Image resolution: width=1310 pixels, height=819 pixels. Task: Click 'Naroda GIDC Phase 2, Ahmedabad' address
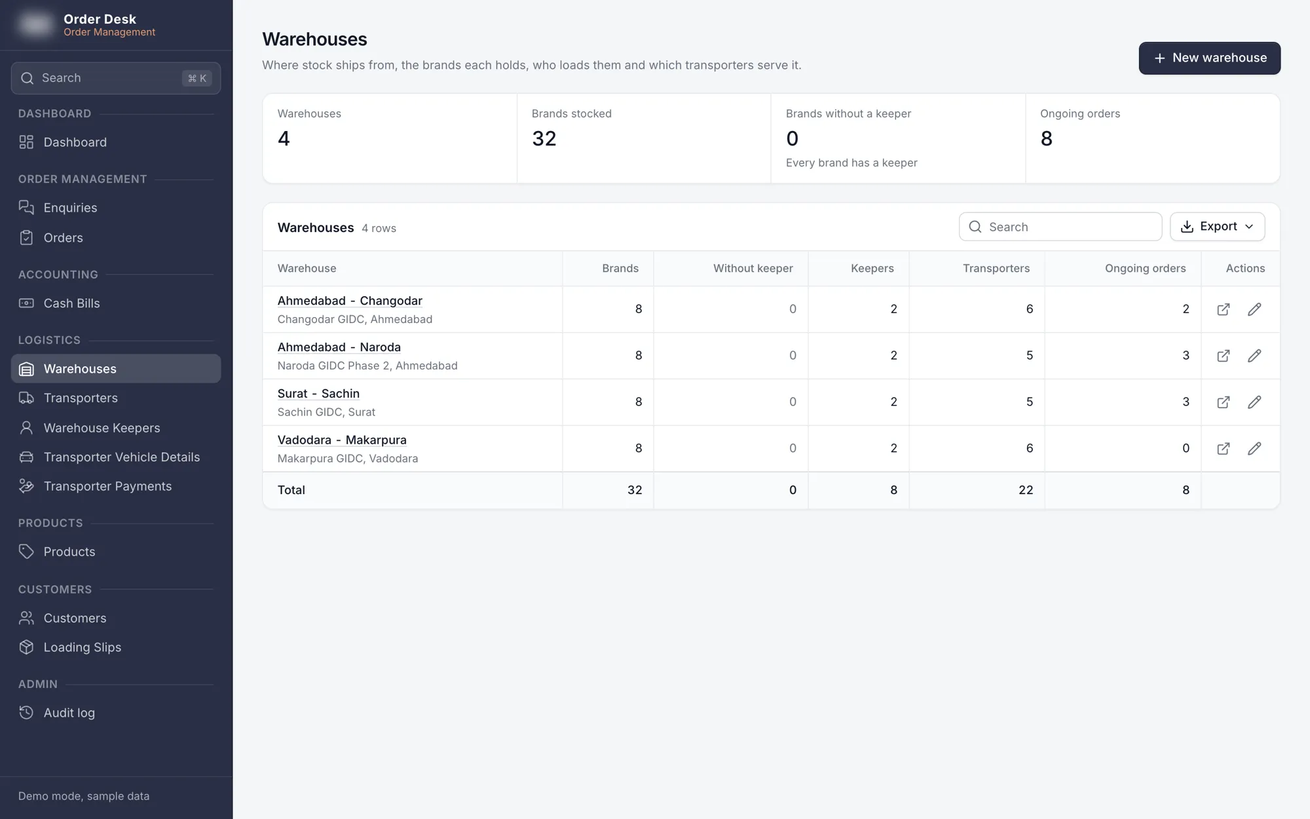(x=367, y=366)
